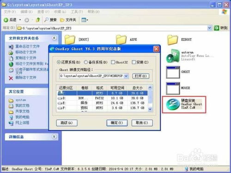Click the Go button beside address bar

tap(220, 28)
